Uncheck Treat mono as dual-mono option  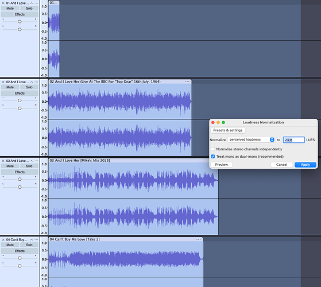[213, 157]
